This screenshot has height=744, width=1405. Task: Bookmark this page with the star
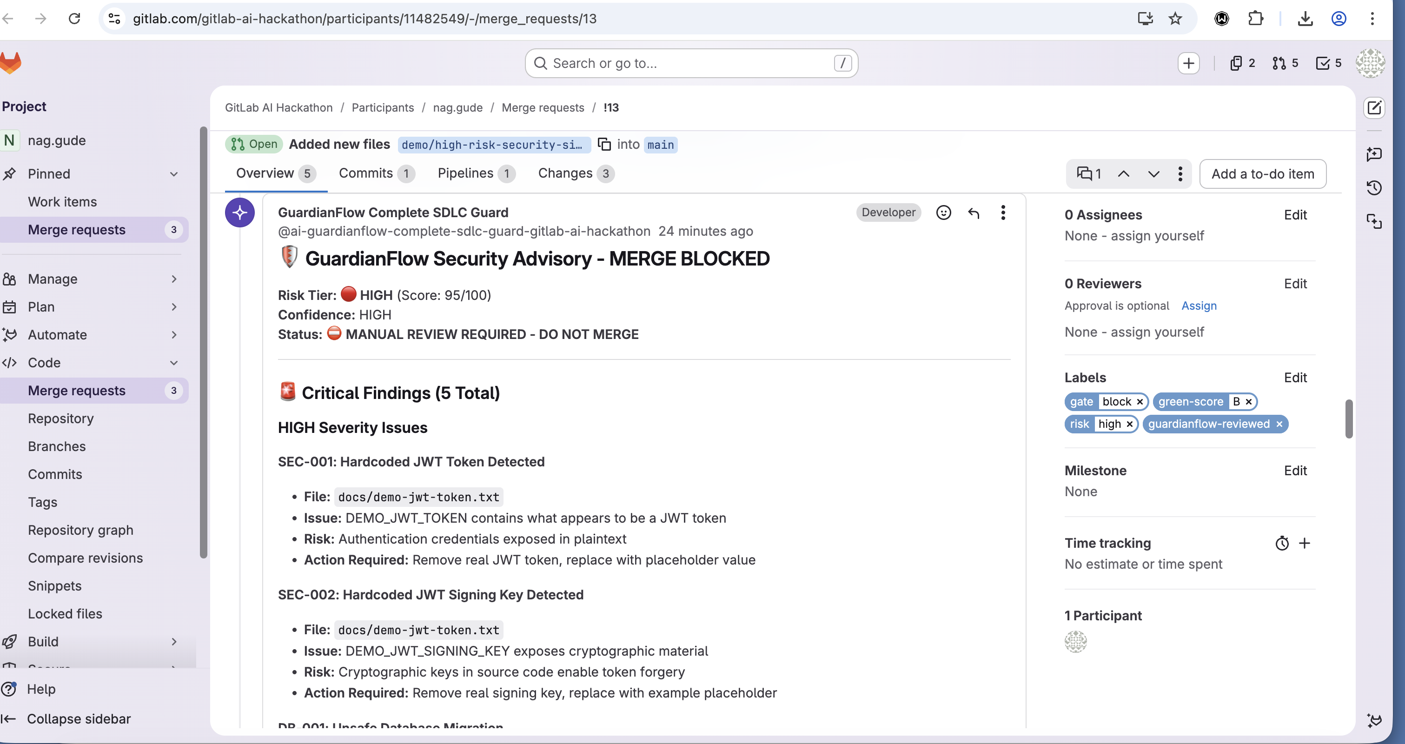[1175, 19]
